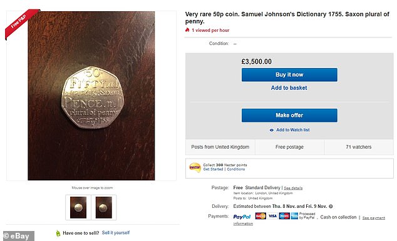Click Sell it yourself link
397x241 pixels.
point(116,233)
